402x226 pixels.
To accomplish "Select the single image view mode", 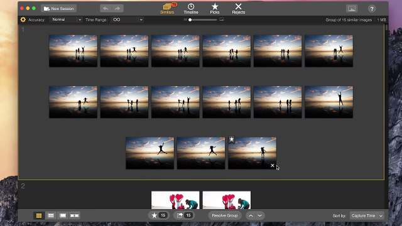I will tap(63, 215).
